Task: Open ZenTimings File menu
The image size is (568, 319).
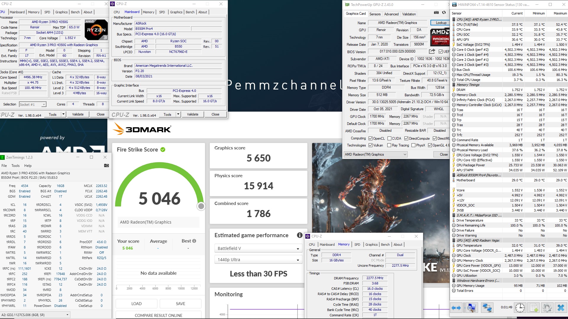Action: click(x=4, y=166)
